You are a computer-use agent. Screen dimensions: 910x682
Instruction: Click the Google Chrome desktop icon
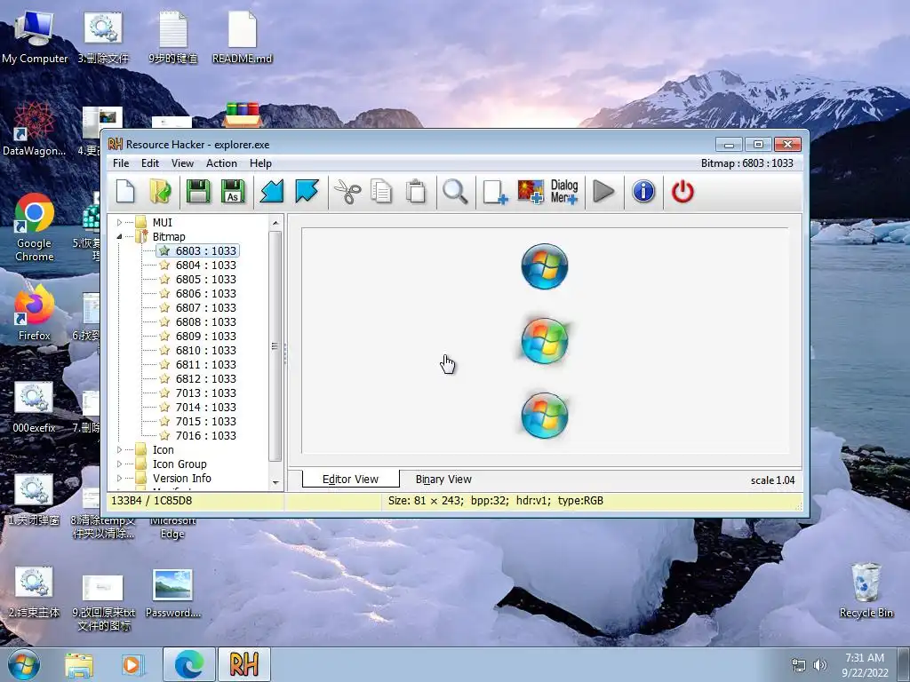click(35, 227)
